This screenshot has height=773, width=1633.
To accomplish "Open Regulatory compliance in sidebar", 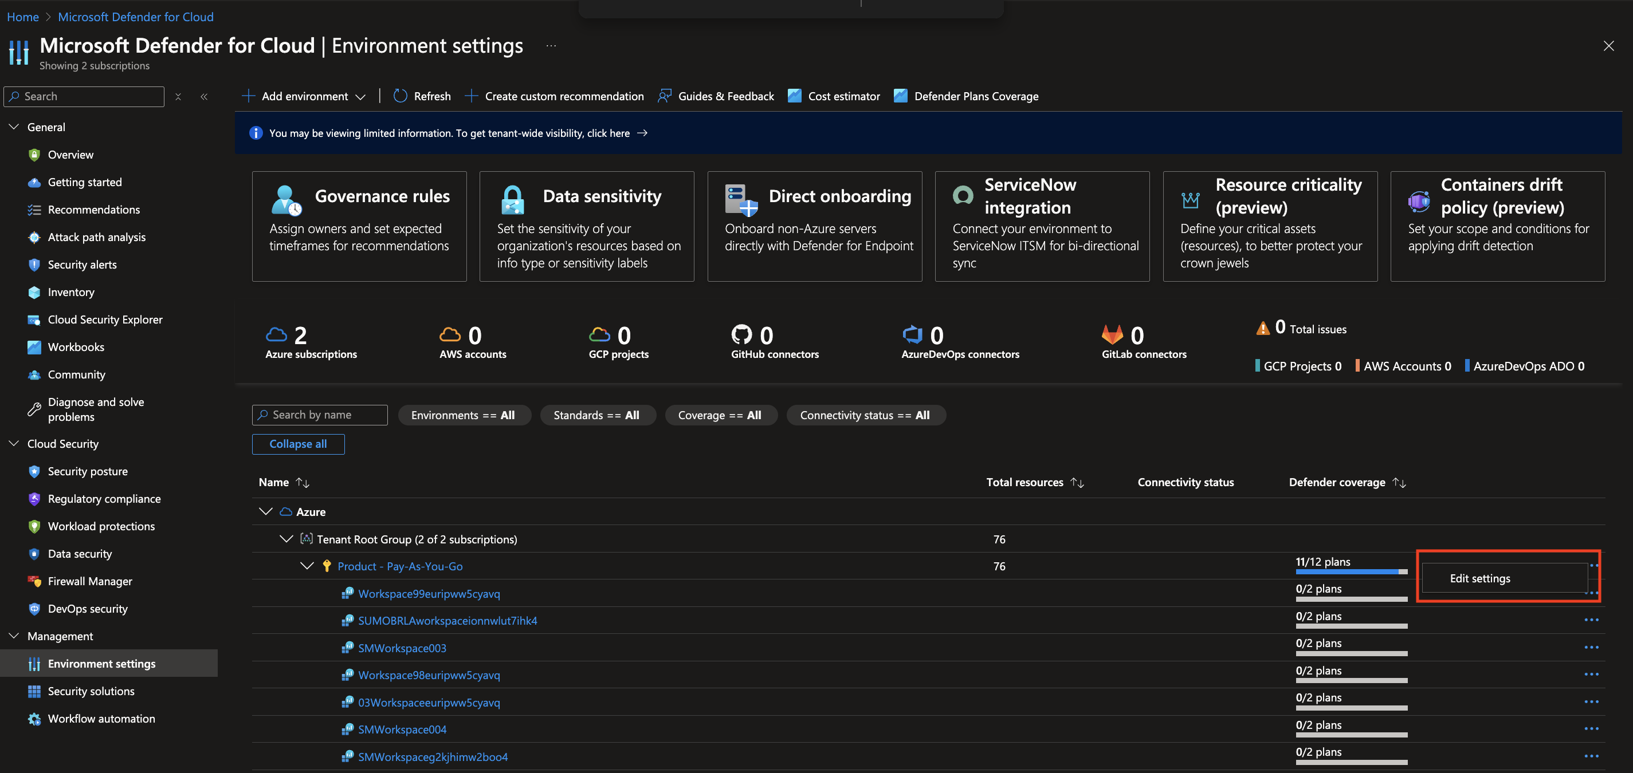I will [x=104, y=499].
